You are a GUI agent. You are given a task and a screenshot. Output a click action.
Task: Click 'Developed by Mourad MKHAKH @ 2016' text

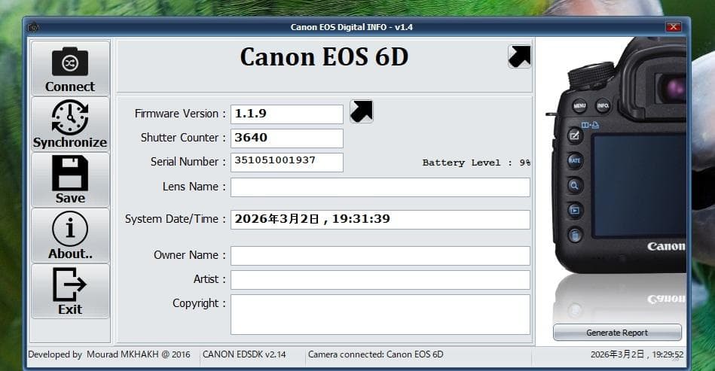tap(109, 354)
